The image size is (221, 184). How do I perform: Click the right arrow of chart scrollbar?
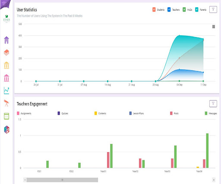(x=214, y=180)
